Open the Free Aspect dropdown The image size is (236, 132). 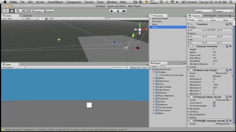point(14,67)
